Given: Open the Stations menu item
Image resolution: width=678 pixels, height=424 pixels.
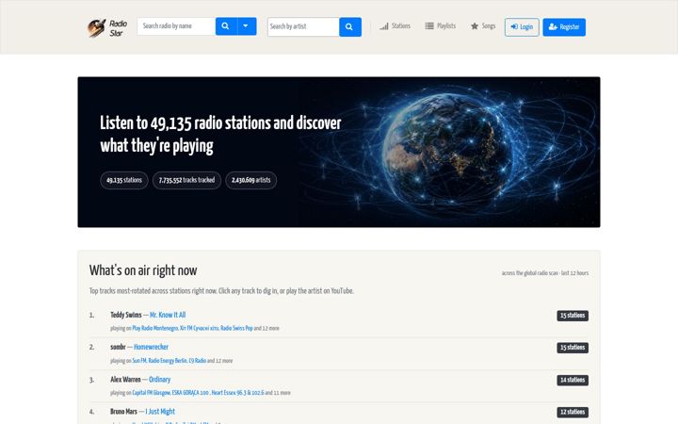Looking at the screenshot, I should pyautogui.click(x=395, y=26).
